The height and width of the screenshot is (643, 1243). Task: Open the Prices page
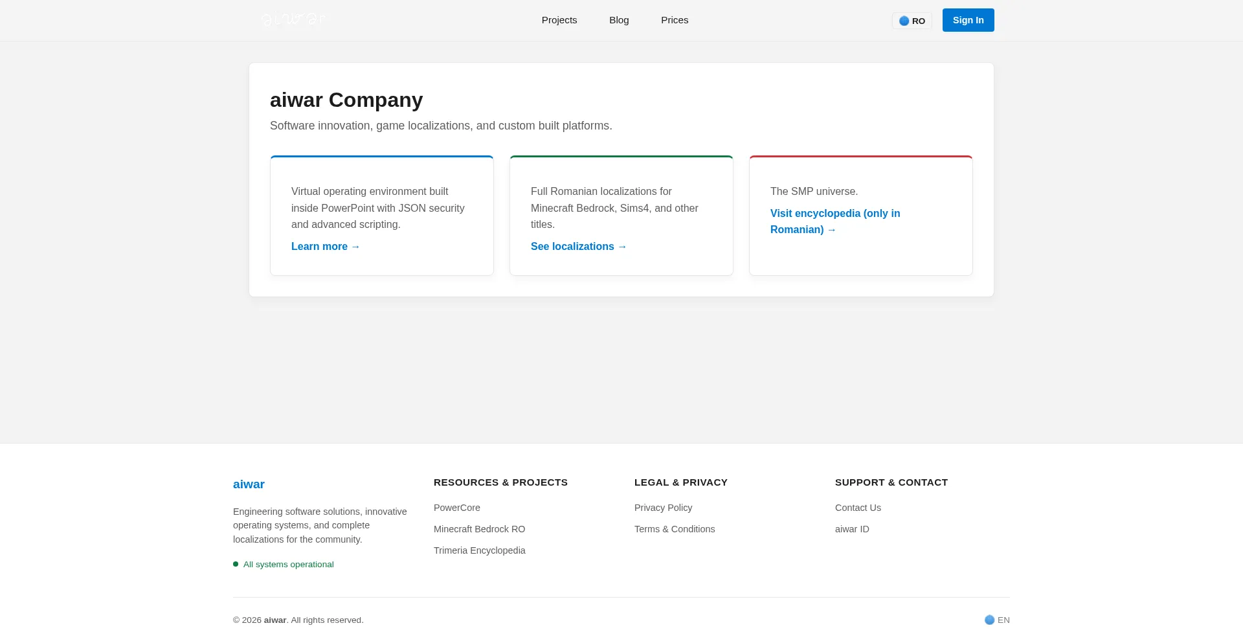click(675, 20)
